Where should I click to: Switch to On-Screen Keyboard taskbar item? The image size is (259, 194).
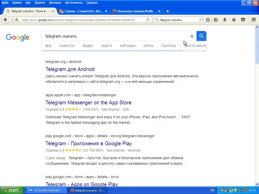(x=47, y=190)
